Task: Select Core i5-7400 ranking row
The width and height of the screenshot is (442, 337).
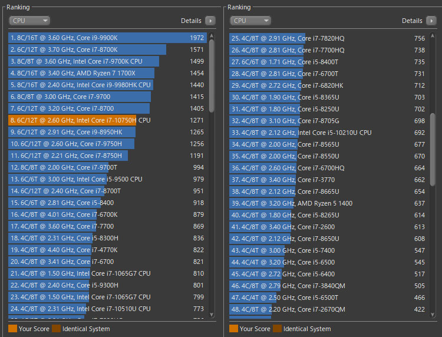Action: click(329, 250)
